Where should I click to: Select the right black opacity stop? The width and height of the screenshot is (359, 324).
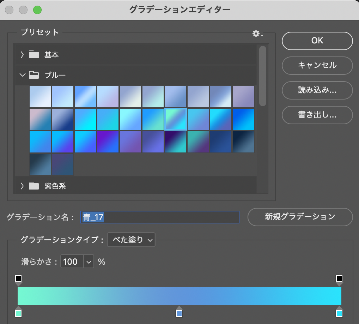339,279
